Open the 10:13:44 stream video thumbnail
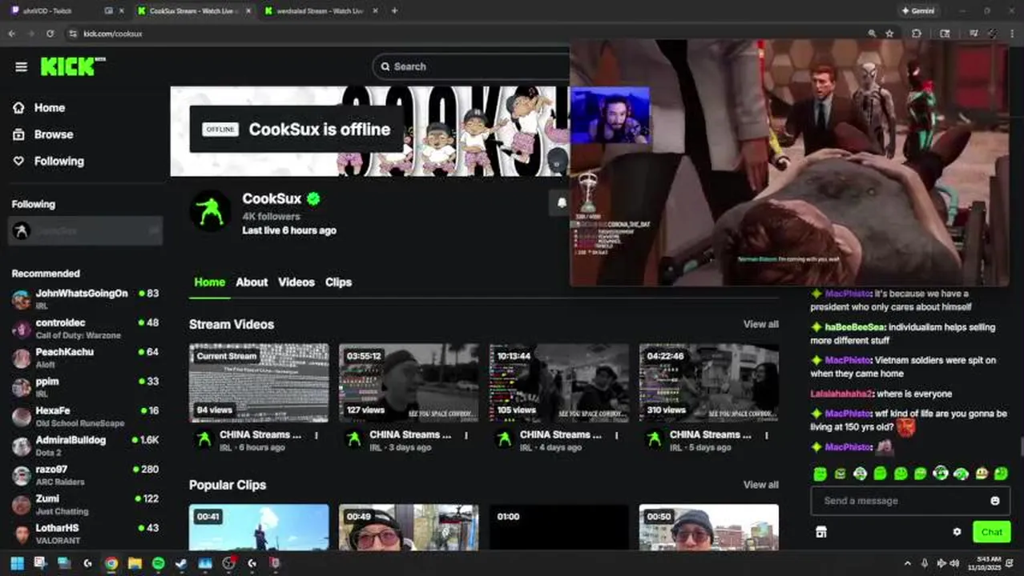 point(559,383)
